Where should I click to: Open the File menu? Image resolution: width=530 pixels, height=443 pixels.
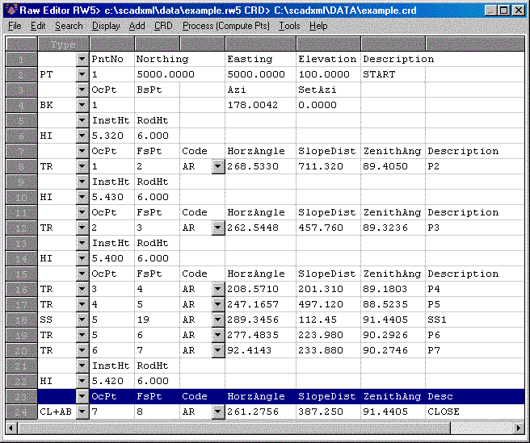tap(15, 26)
